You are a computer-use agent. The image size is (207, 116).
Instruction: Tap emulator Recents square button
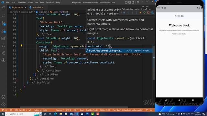[x=193, y=100]
